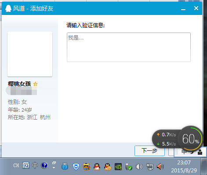This screenshot has height=175, width=207.
Task: Click the profile avatar thumbnail of 樱桃女孩
Action: [x=30, y=54]
